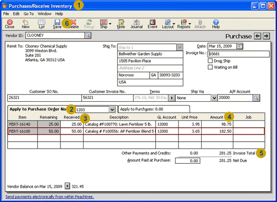The image size is (277, 202).
Task: Click the Delete toolbar icon
Action: click(x=74, y=24)
